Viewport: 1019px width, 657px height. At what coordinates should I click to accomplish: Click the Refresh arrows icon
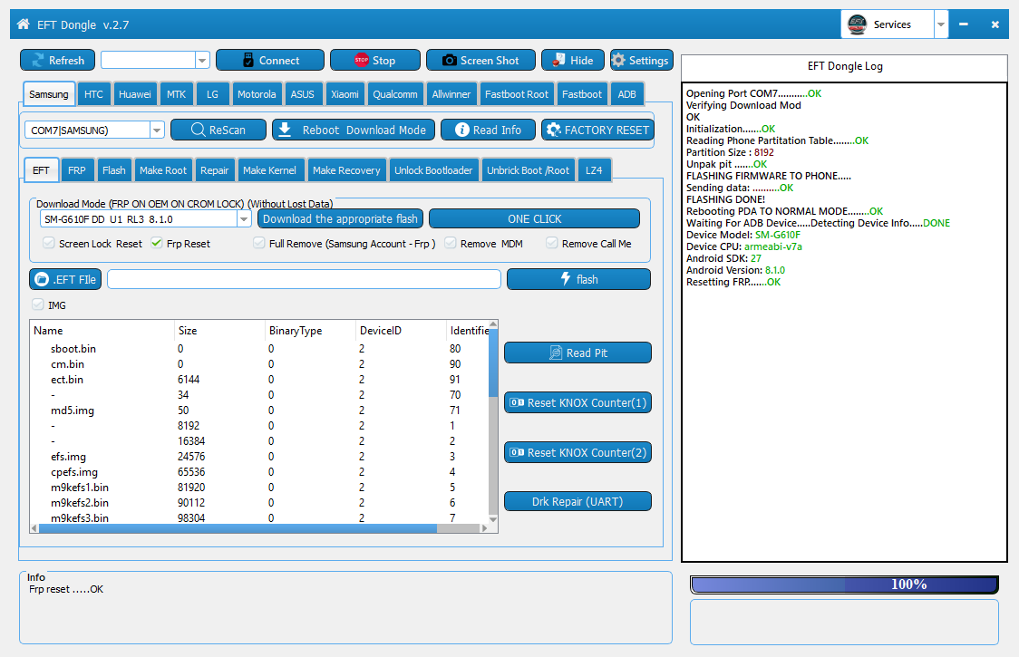36,61
